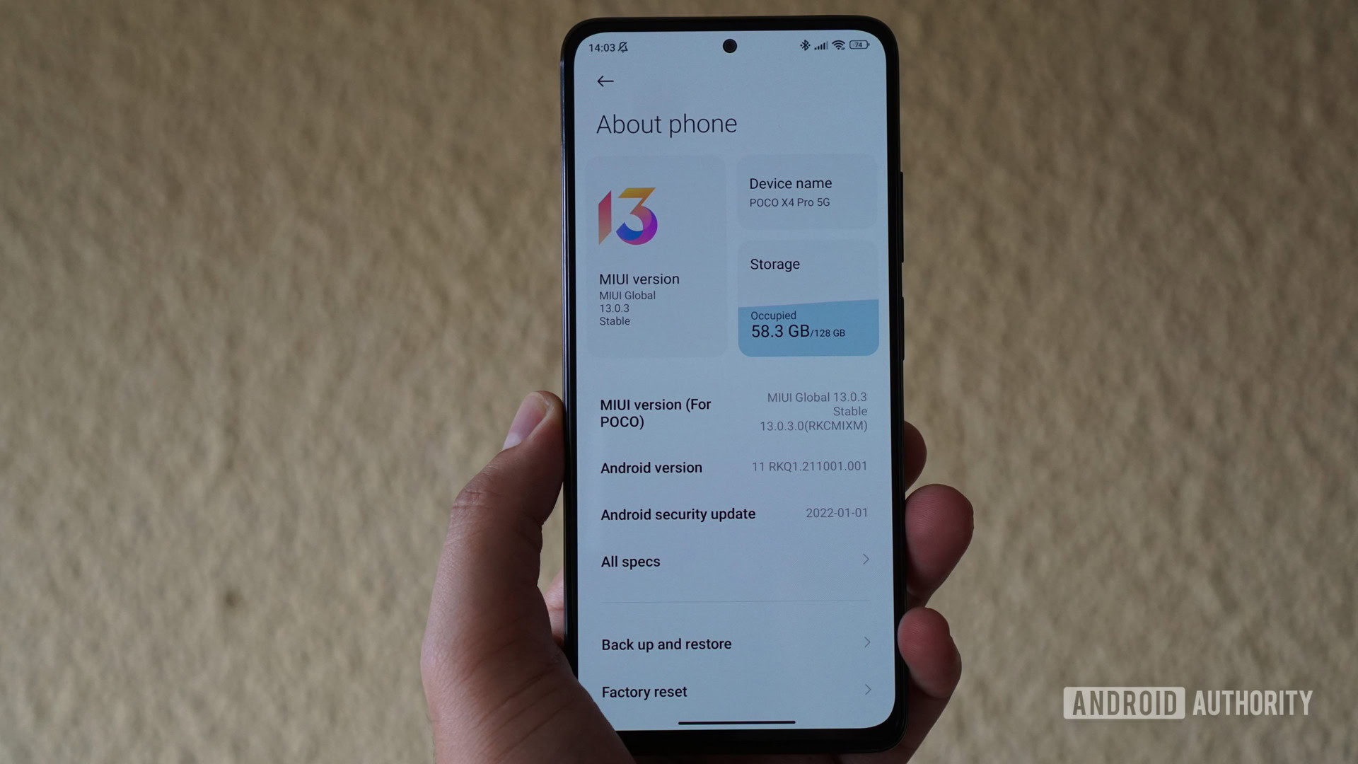Screen dimensions: 1358x764
Task: Expand All specs section
Action: click(731, 560)
